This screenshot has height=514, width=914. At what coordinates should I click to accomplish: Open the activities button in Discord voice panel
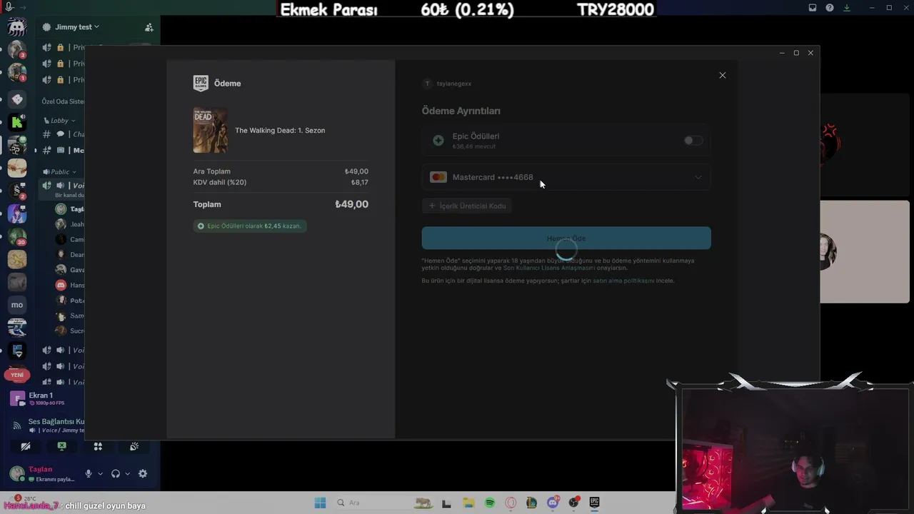[x=98, y=447]
